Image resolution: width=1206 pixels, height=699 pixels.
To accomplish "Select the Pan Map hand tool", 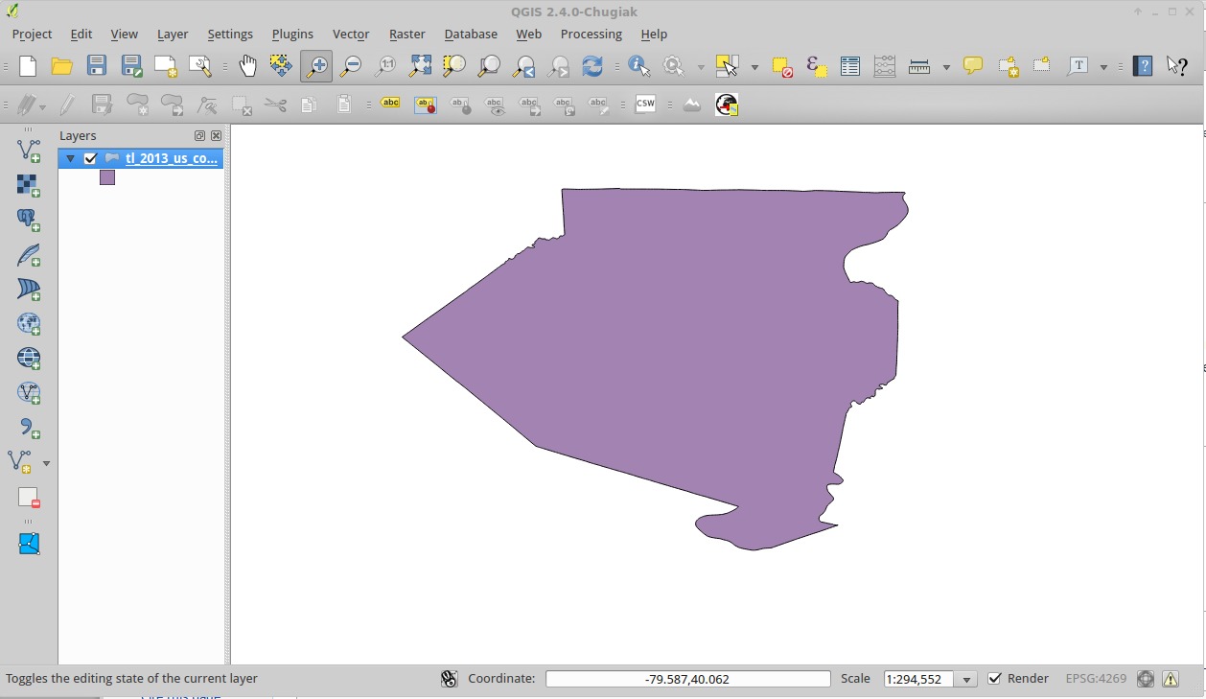I will [247, 66].
